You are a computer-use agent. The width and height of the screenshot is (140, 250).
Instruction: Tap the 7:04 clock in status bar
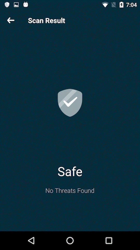click(131, 5)
